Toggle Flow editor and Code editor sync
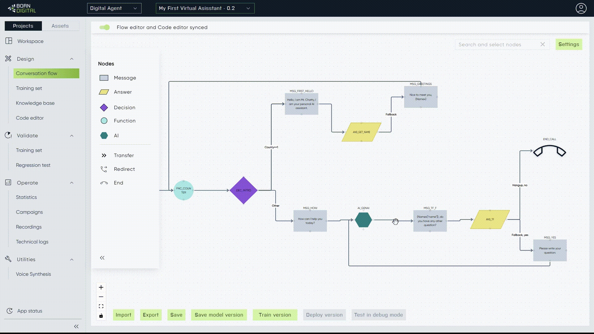 coord(105,28)
